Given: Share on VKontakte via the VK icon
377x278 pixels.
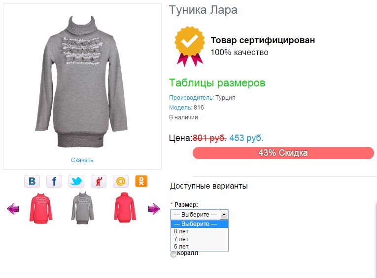Looking at the screenshot, I should coord(32,181).
